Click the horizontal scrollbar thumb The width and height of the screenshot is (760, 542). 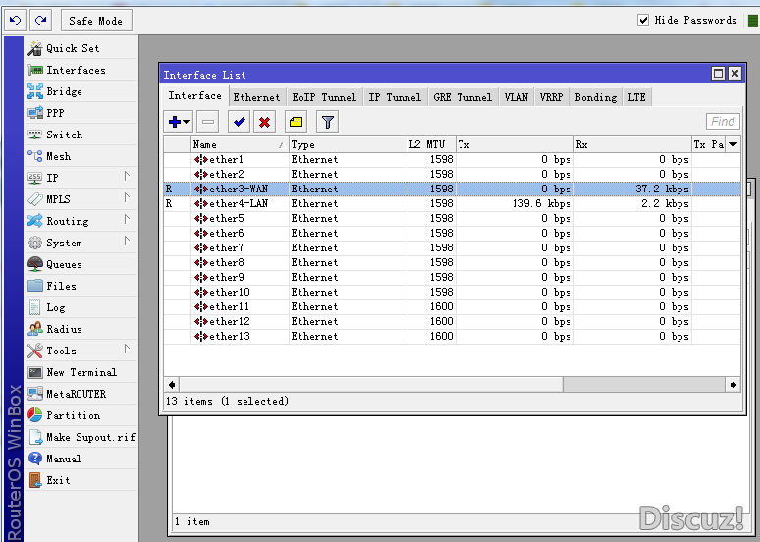coord(371,385)
